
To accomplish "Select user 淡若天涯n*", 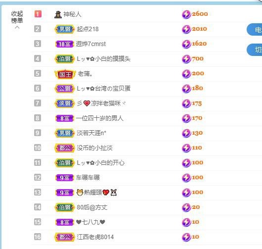I will coord(91,133).
